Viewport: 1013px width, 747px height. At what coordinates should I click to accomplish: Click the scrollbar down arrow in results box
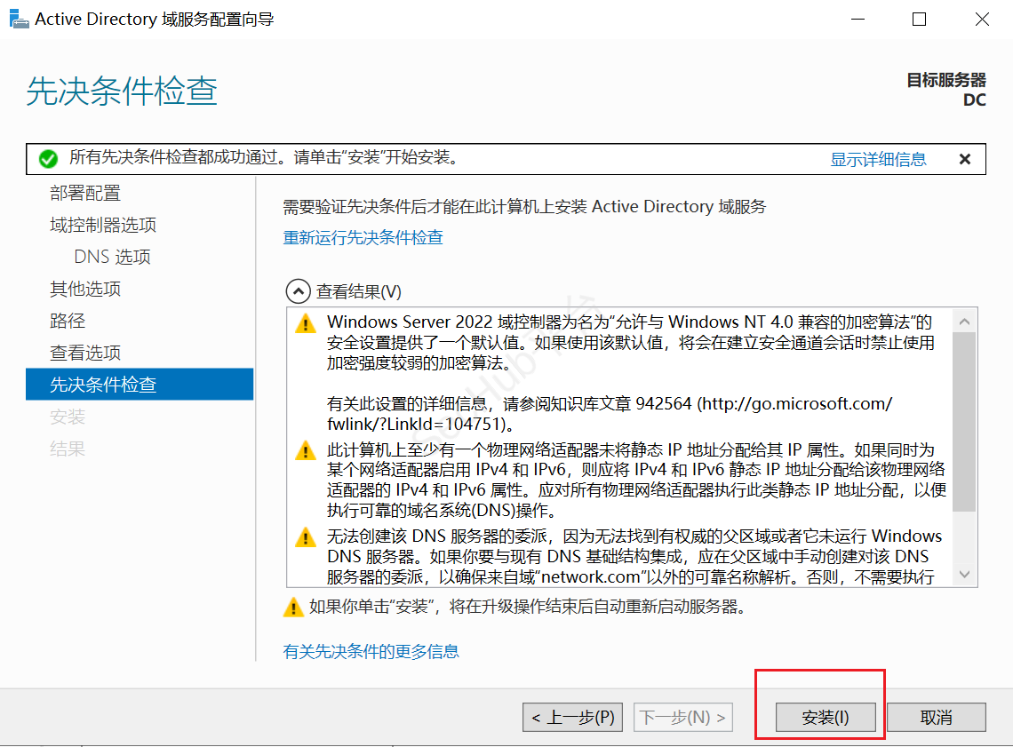[965, 574]
